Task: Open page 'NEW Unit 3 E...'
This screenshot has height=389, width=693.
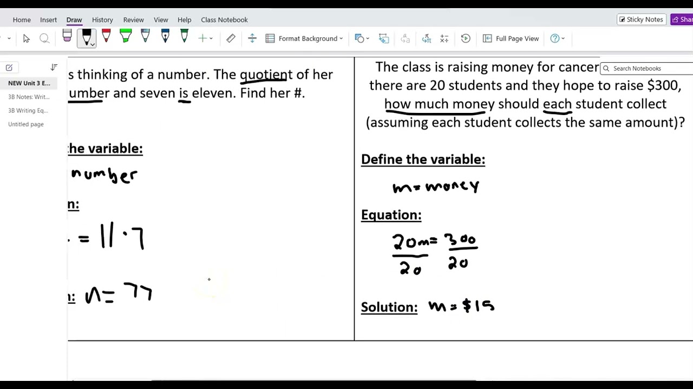Action: coord(29,83)
